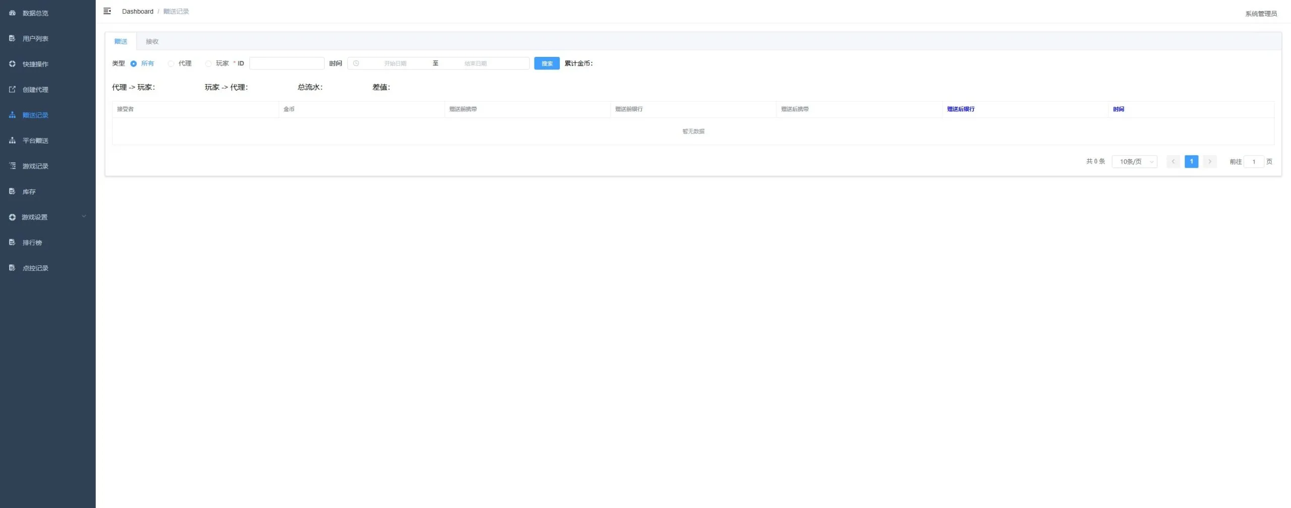Switch to the 赠送 tab
1291x508 pixels.
[121, 41]
